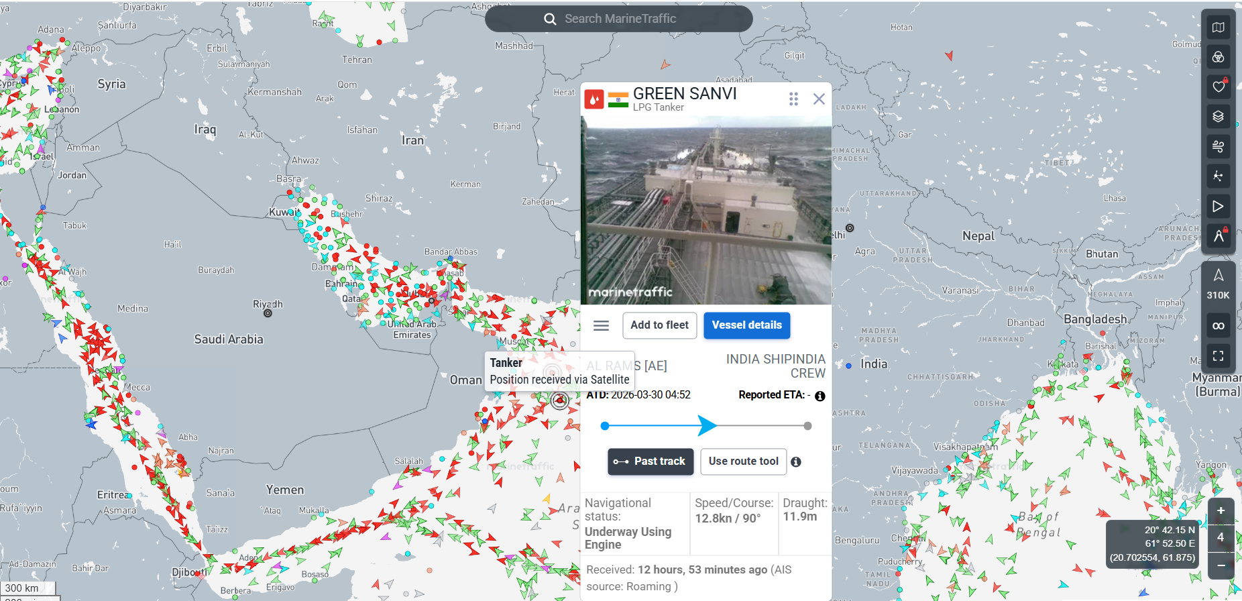Toggle the wind weather overlay

(1218, 146)
